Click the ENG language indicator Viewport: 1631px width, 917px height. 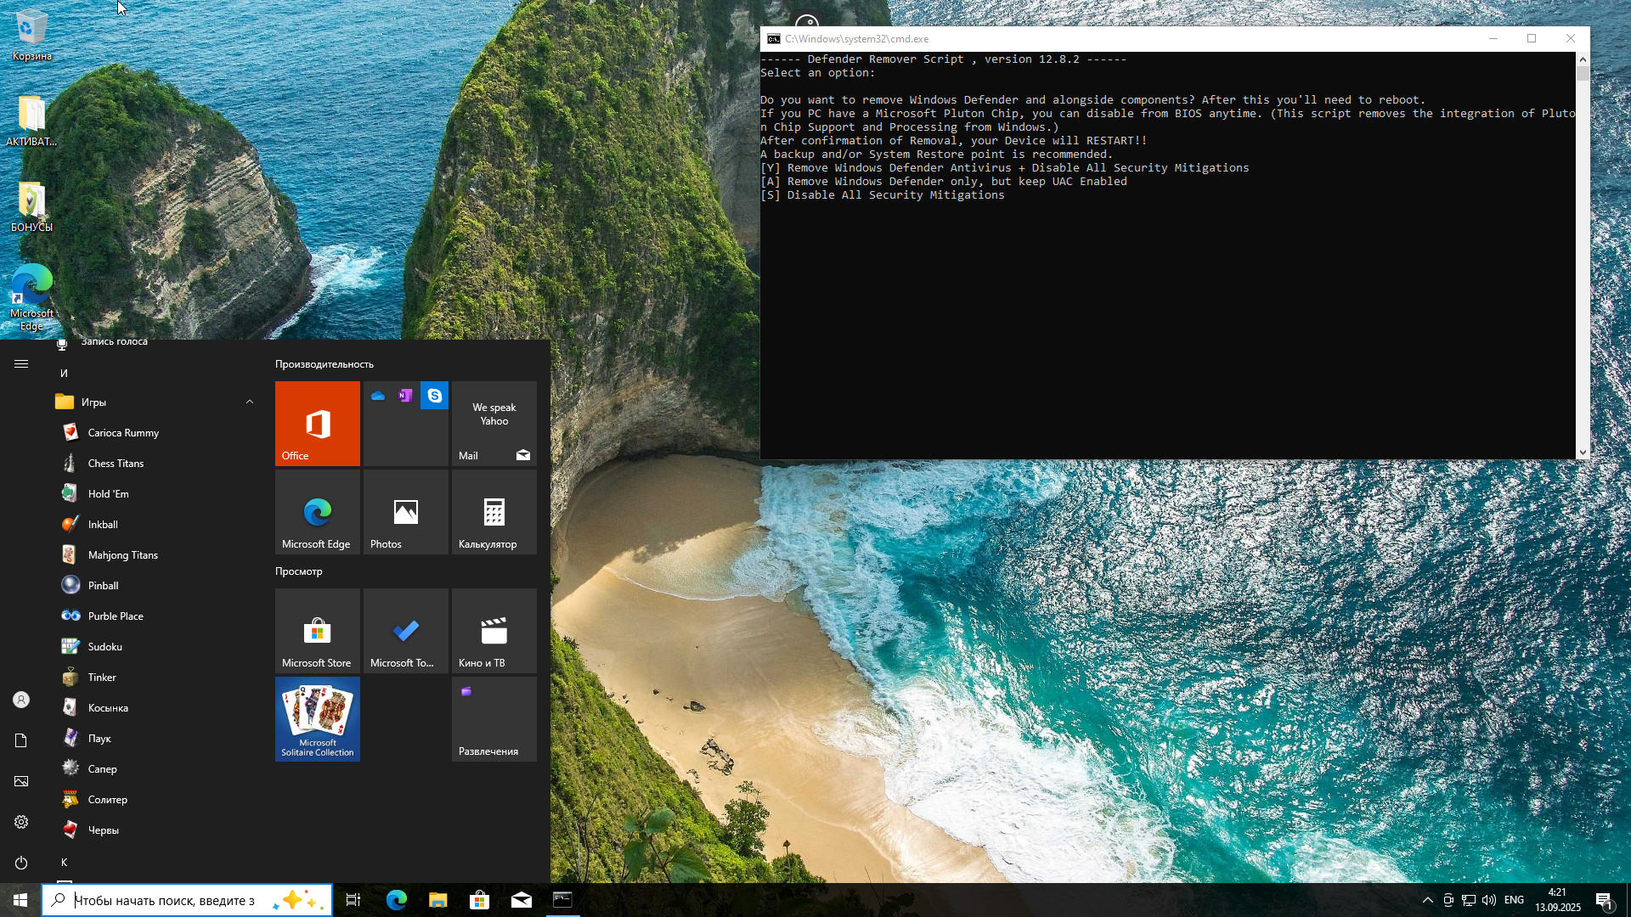1514,900
